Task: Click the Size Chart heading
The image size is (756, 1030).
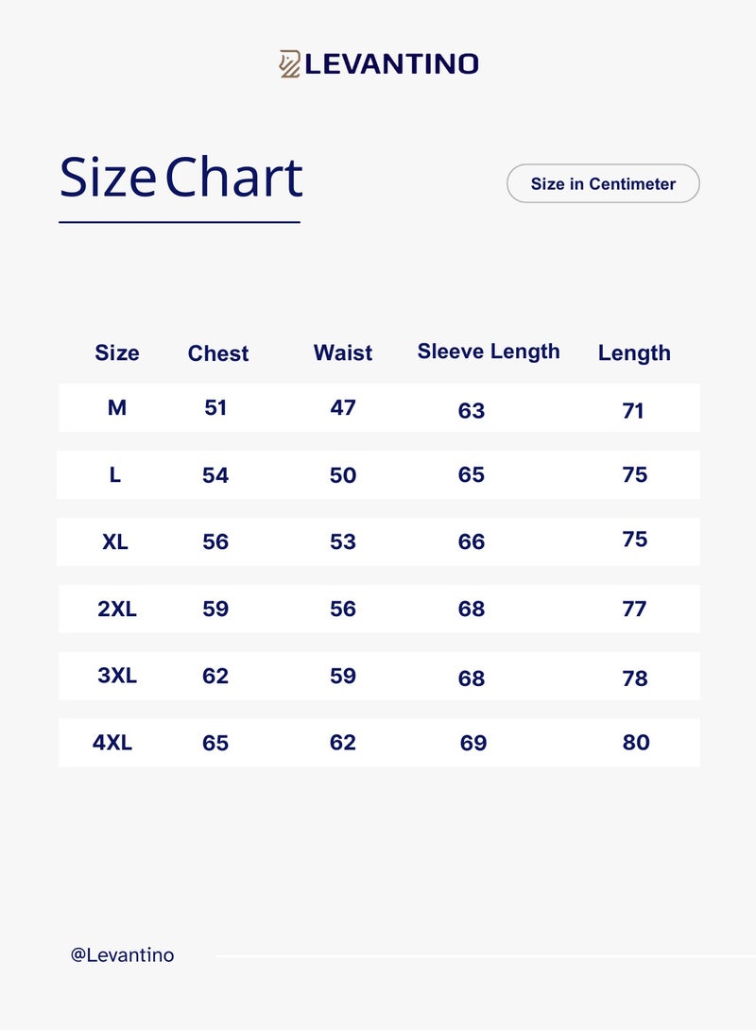Action: click(180, 178)
